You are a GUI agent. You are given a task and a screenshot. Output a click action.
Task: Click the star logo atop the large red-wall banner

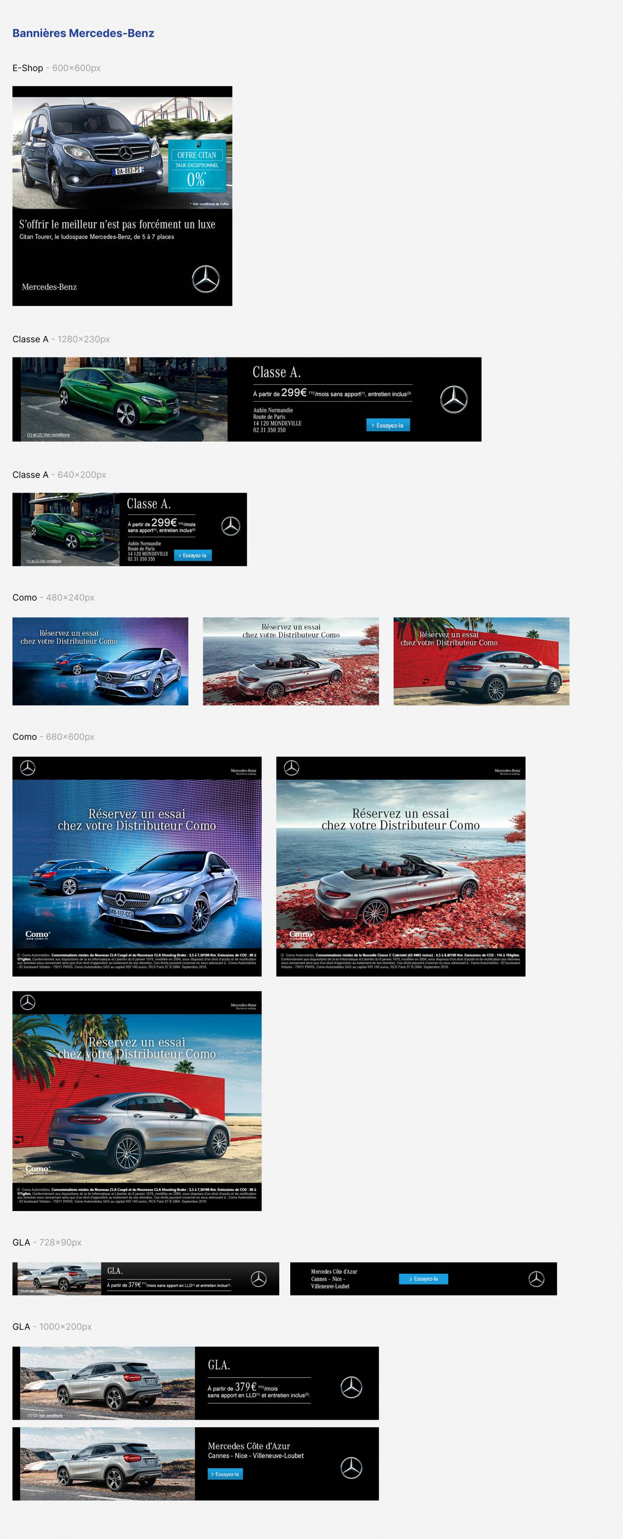pyautogui.click(x=28, y=1002)
